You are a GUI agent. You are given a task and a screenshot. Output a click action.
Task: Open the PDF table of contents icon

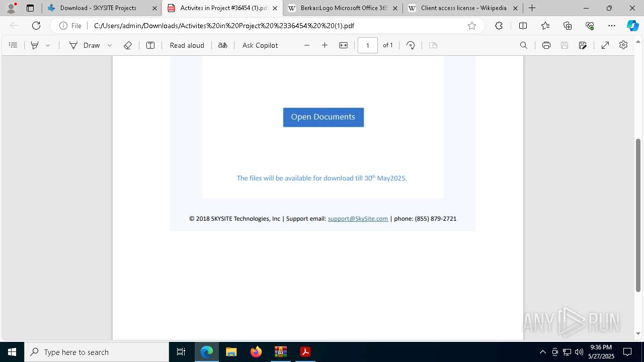[x=13, y=45]
